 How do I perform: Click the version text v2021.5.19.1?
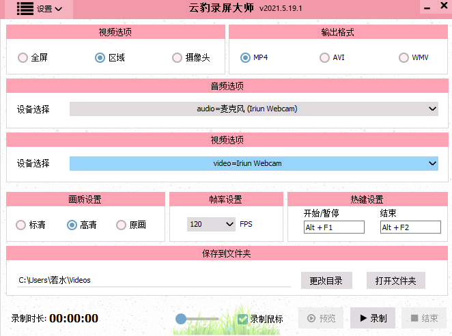click(281, 8)
